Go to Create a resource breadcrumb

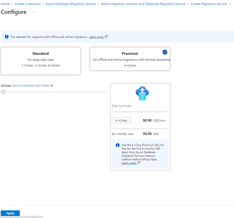click(x=28, y=4)
